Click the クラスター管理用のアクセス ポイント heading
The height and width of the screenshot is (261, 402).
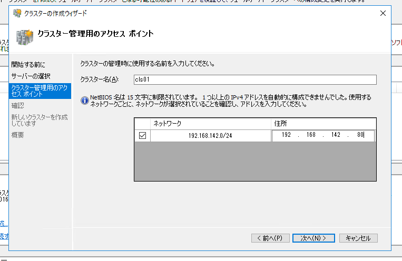click(96, 34)
